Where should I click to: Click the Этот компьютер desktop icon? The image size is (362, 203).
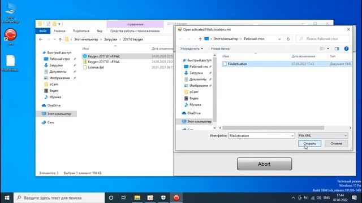coord(10,12)
